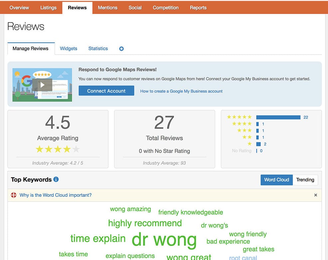The image size is (328, 260).
Task: Play the Google Maps reviews video
Action: click(x=42, y=85)
